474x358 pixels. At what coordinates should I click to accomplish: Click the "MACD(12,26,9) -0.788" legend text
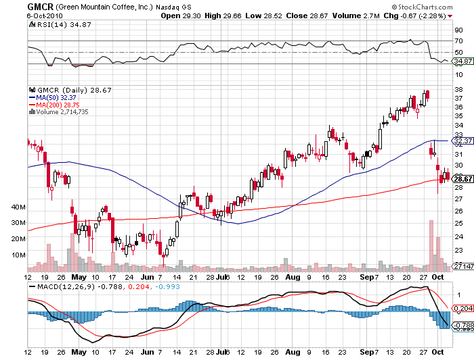tap(80, 286)
